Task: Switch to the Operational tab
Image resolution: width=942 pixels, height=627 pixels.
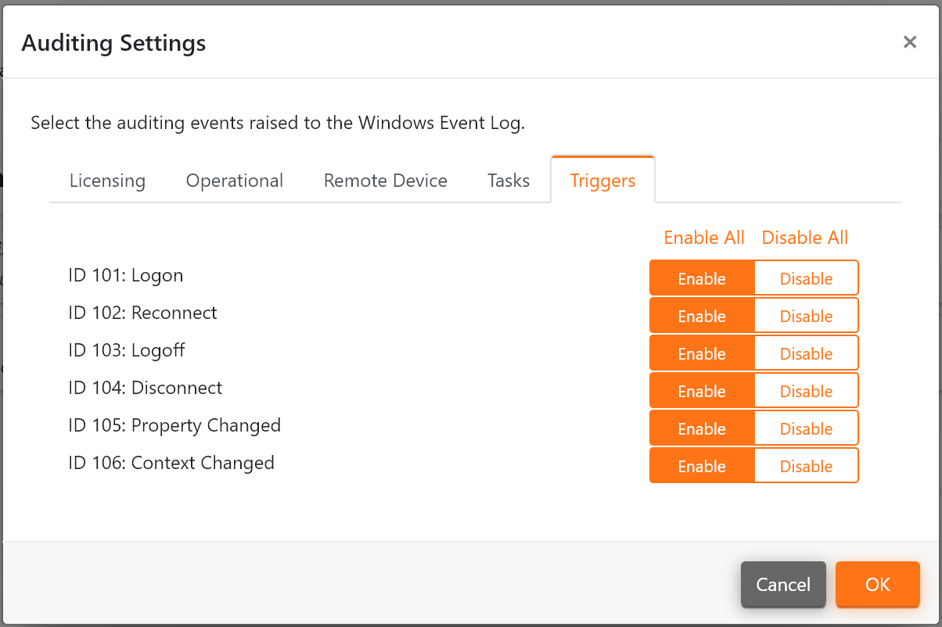Action: (x=234, y=181)
